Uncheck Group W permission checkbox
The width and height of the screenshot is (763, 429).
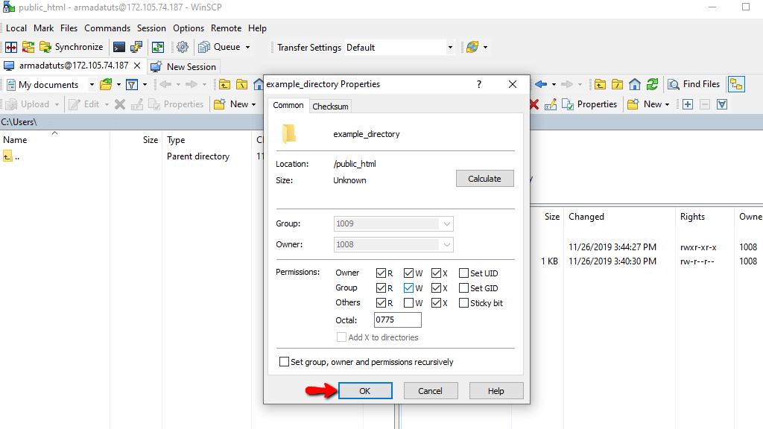coord(408,288)
